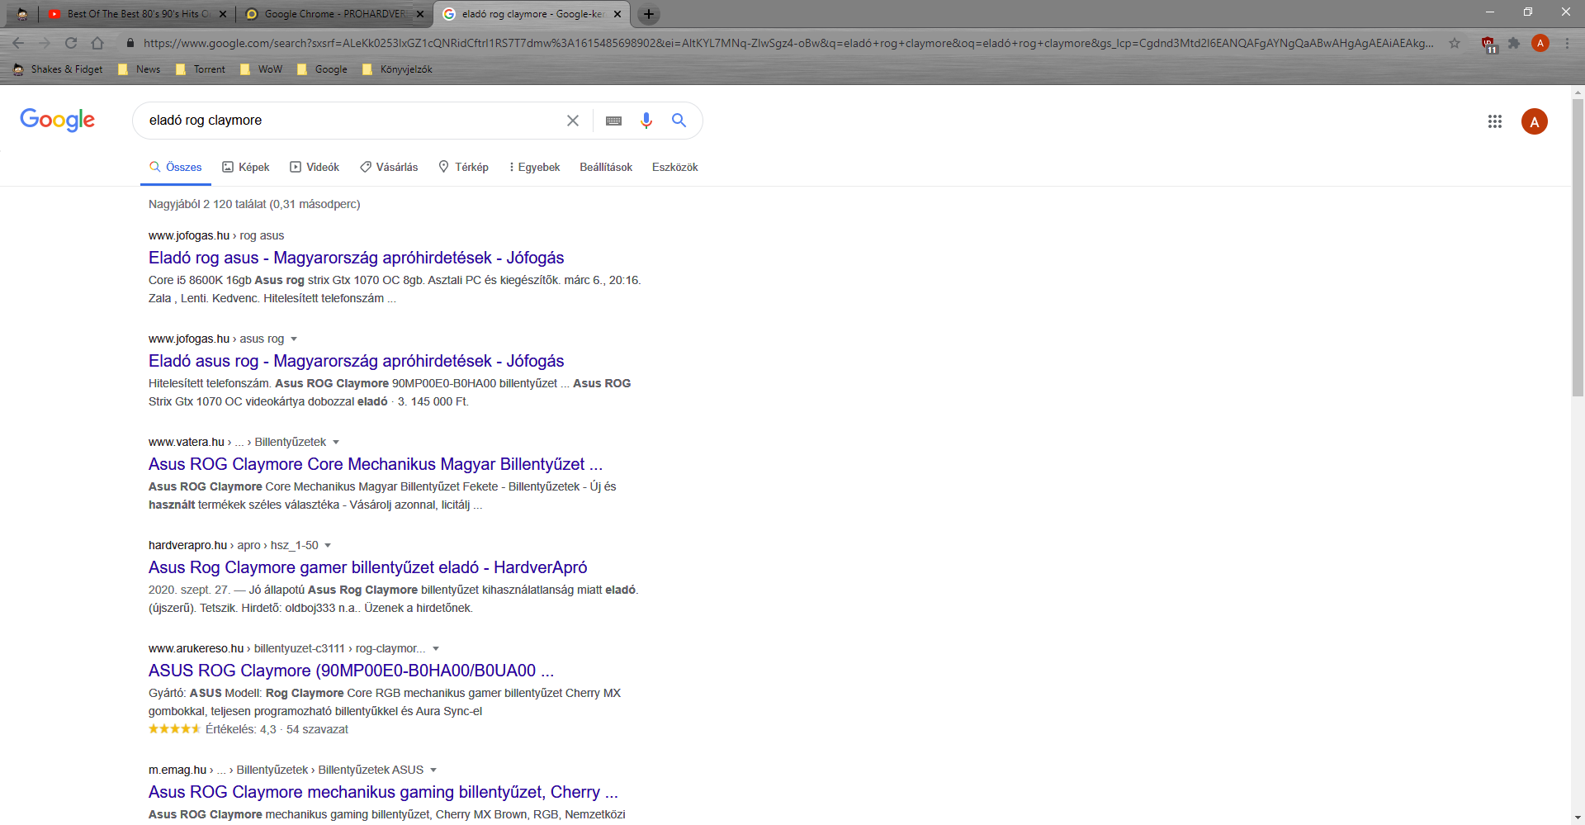The width and height of the screenshot is (1585, 825).
Task: Click the scrollbar down arrow
Action: 1578,818
